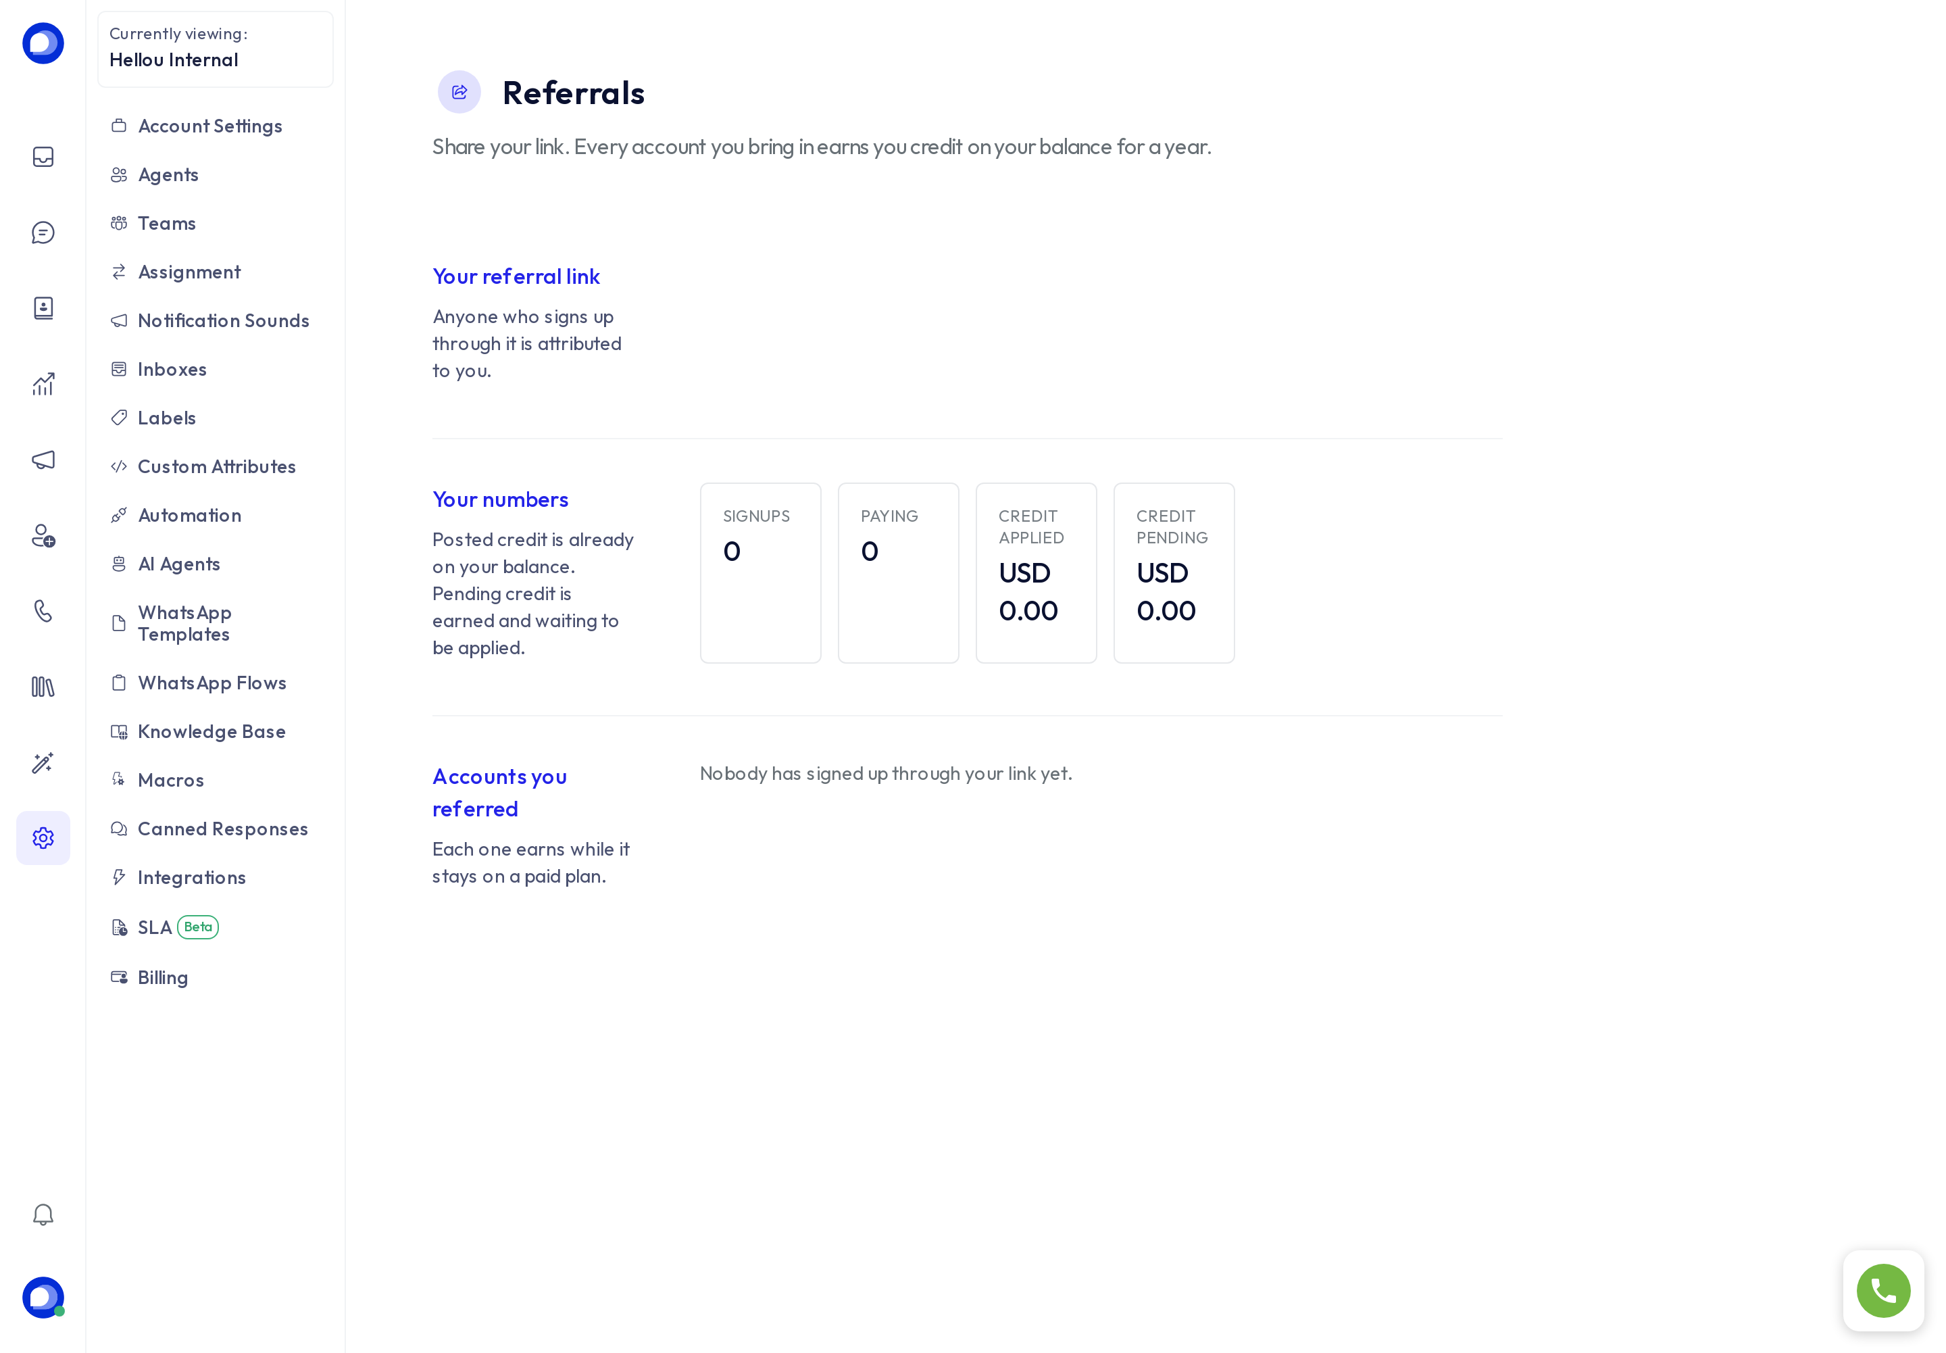Click the CREDIT PENDING card

pyautogui.click(x=1174, y=573)
